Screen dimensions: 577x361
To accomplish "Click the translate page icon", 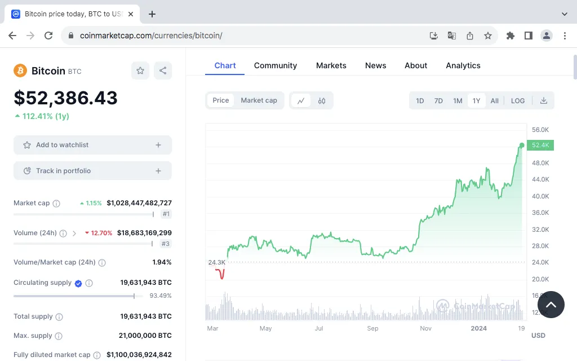I will [452, 36].
